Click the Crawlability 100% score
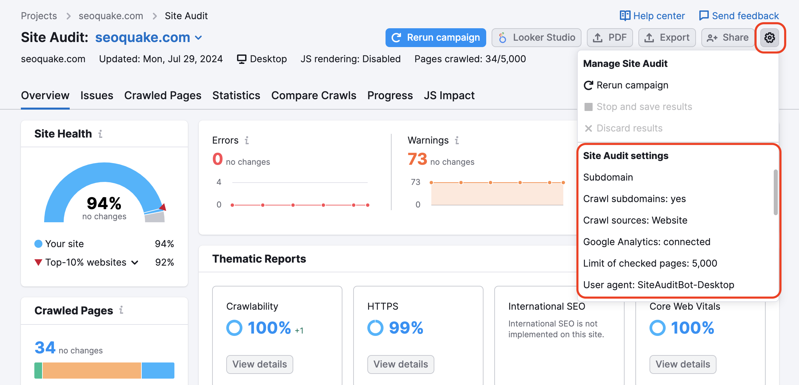The image size is (799, 385). pyautogui.click(x=269, y=328)
